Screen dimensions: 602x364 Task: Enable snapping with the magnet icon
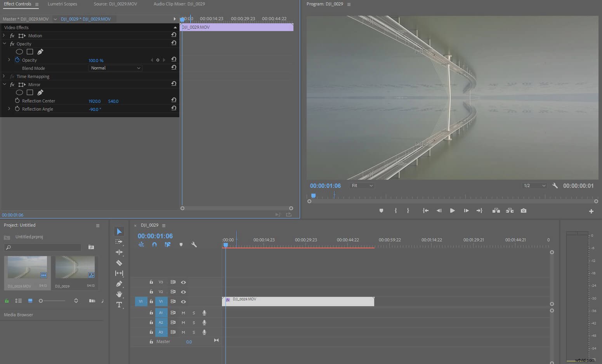click(154, 244)
